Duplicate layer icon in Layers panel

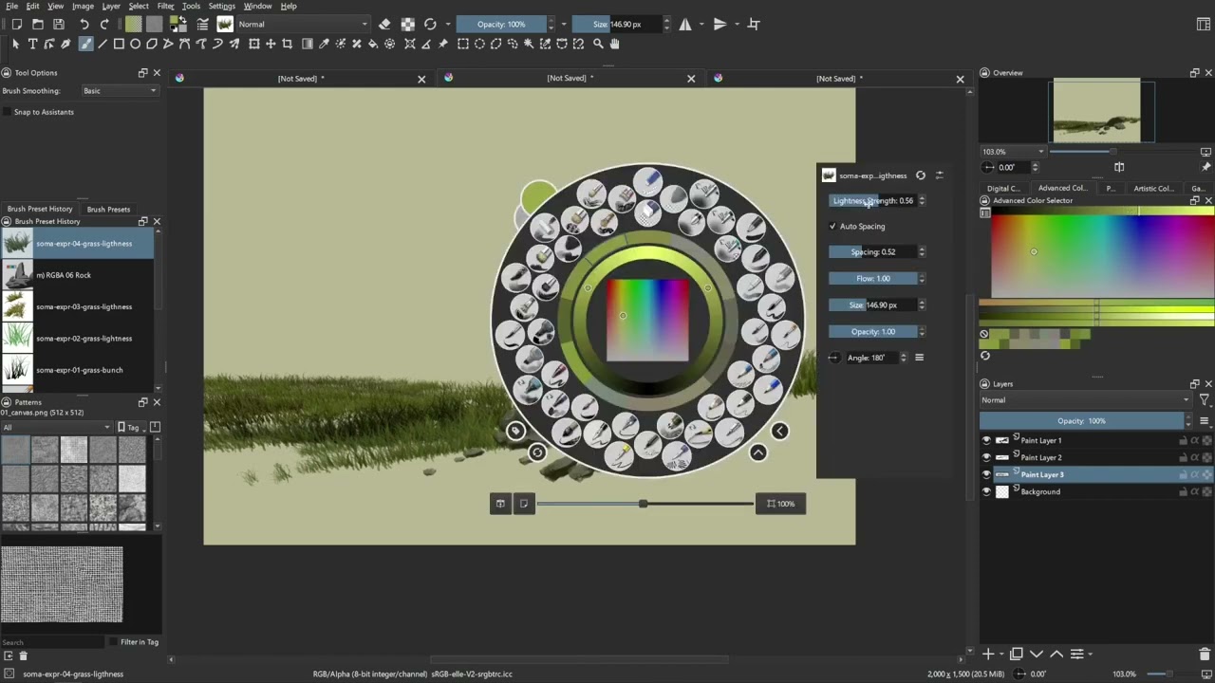[1016, 654]
